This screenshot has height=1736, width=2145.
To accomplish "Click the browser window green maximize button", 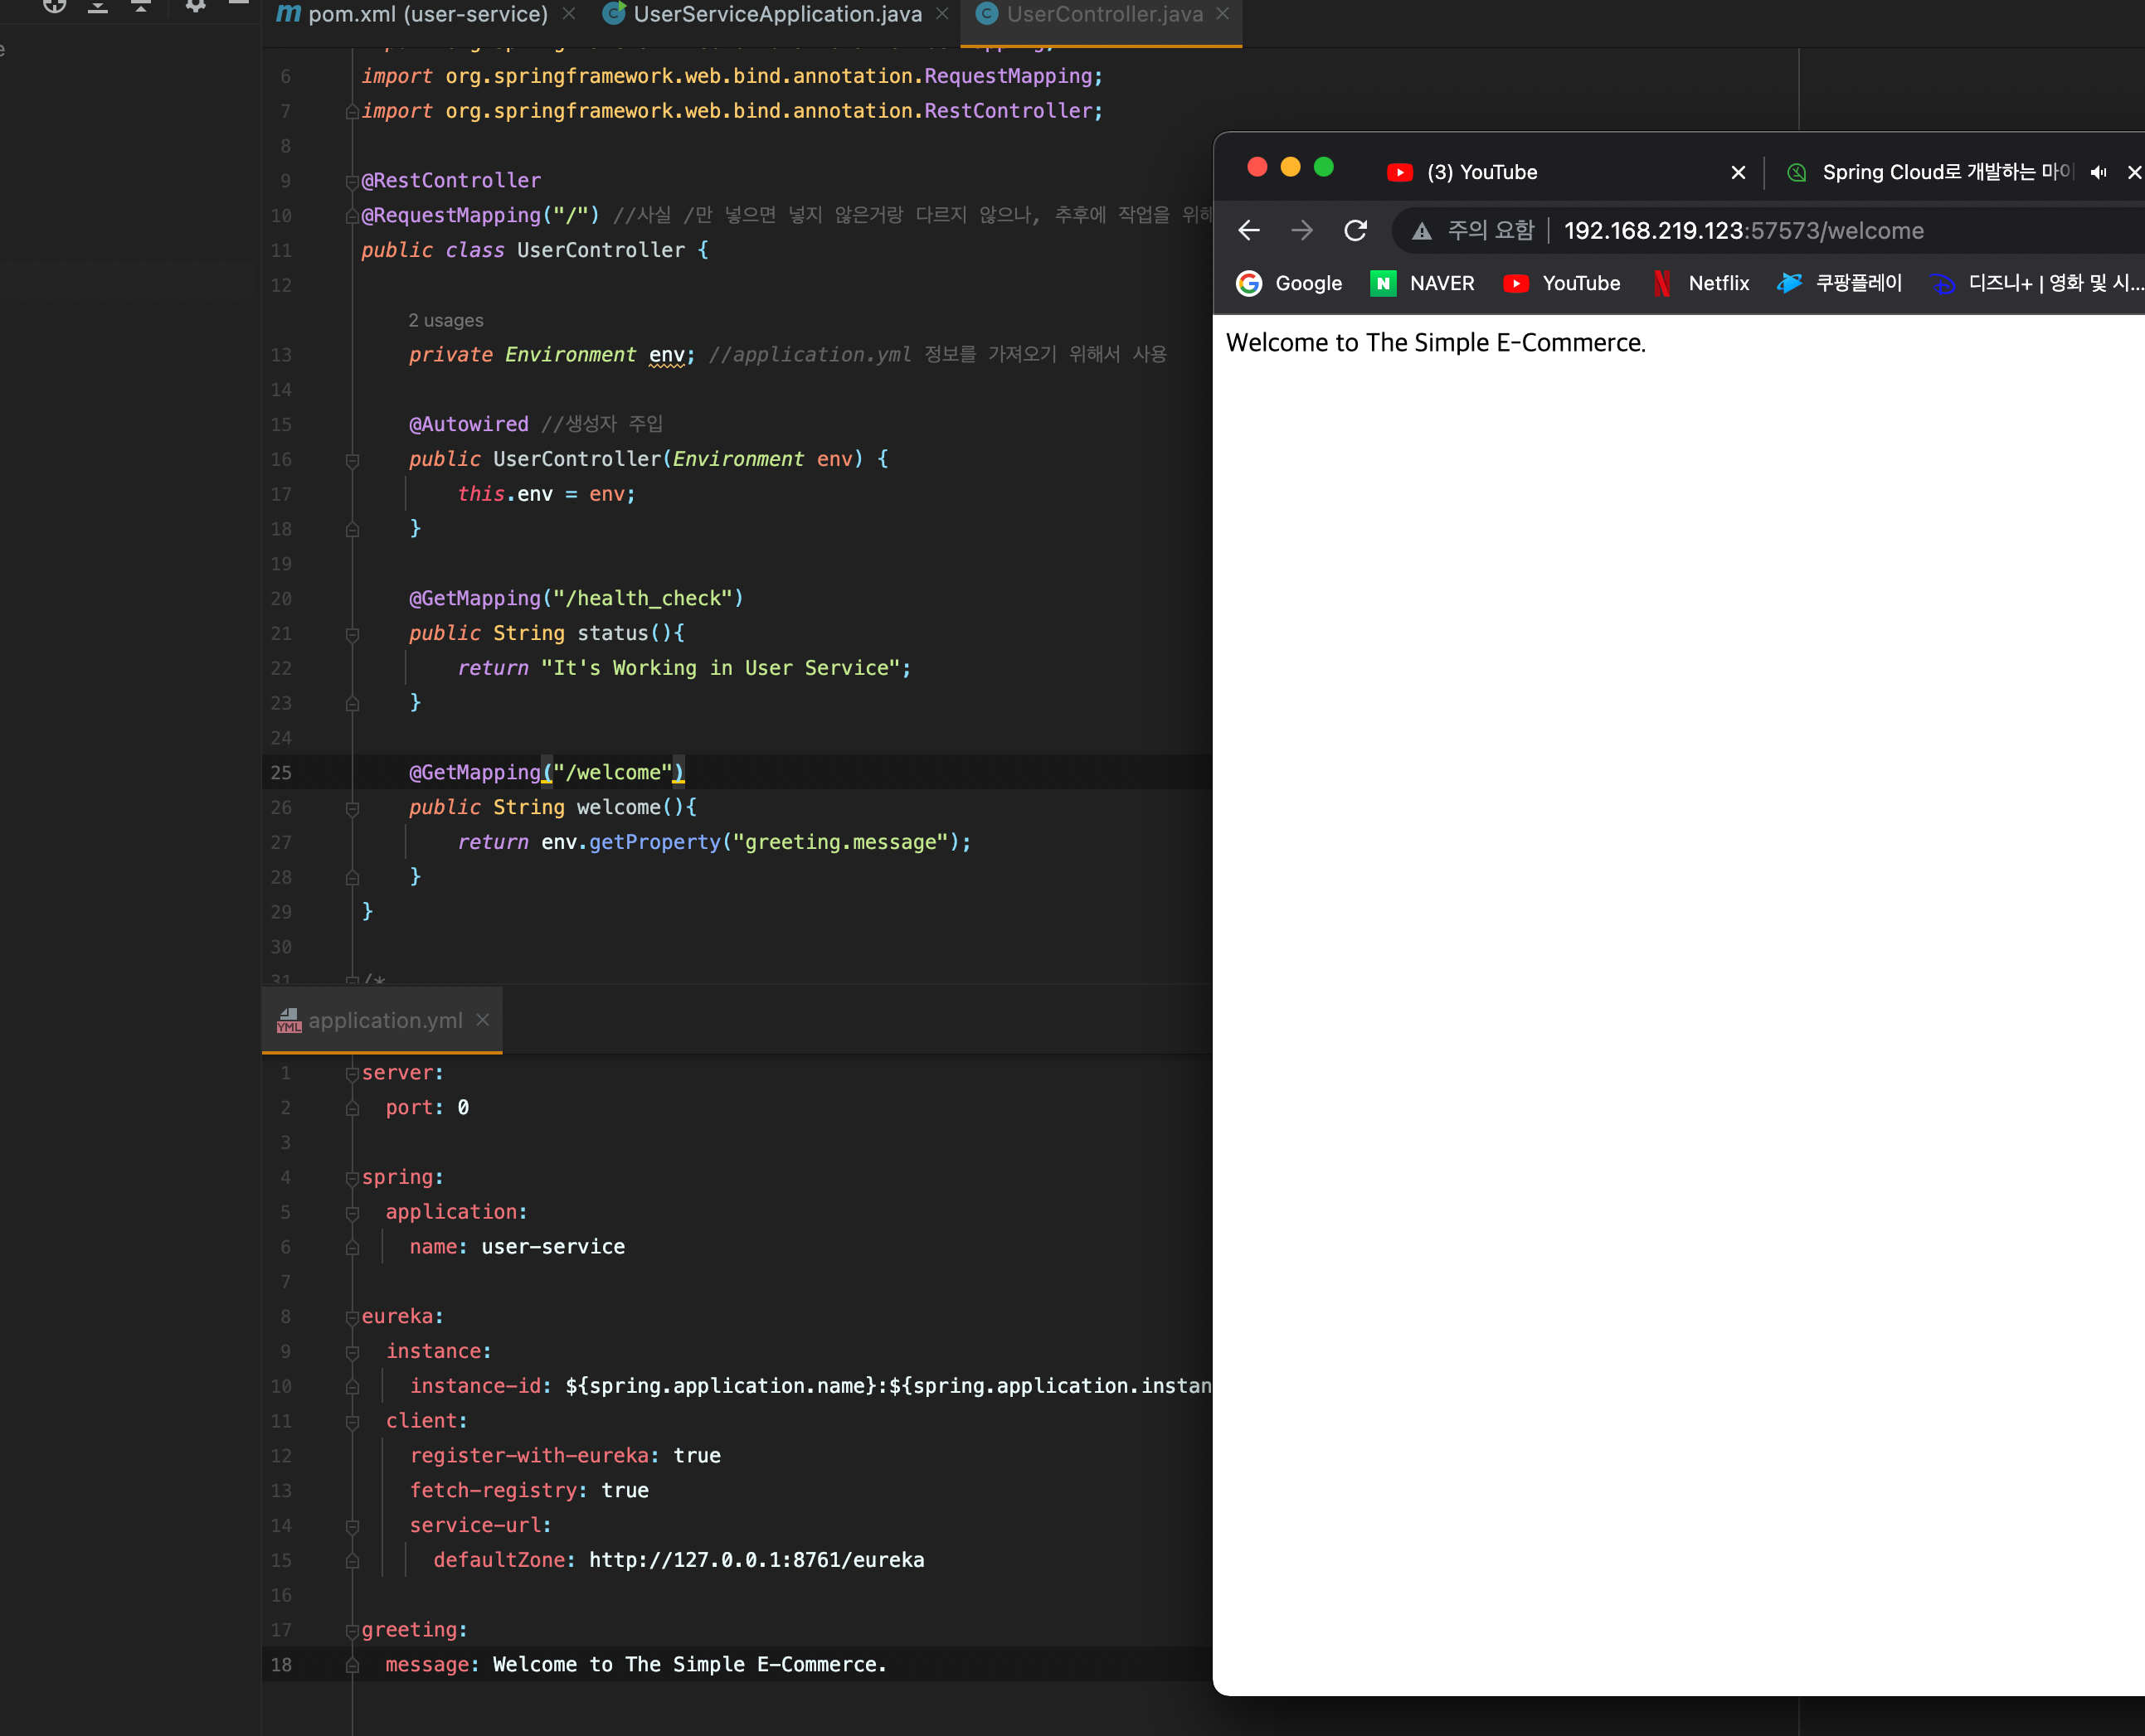I will (1324, 167).
